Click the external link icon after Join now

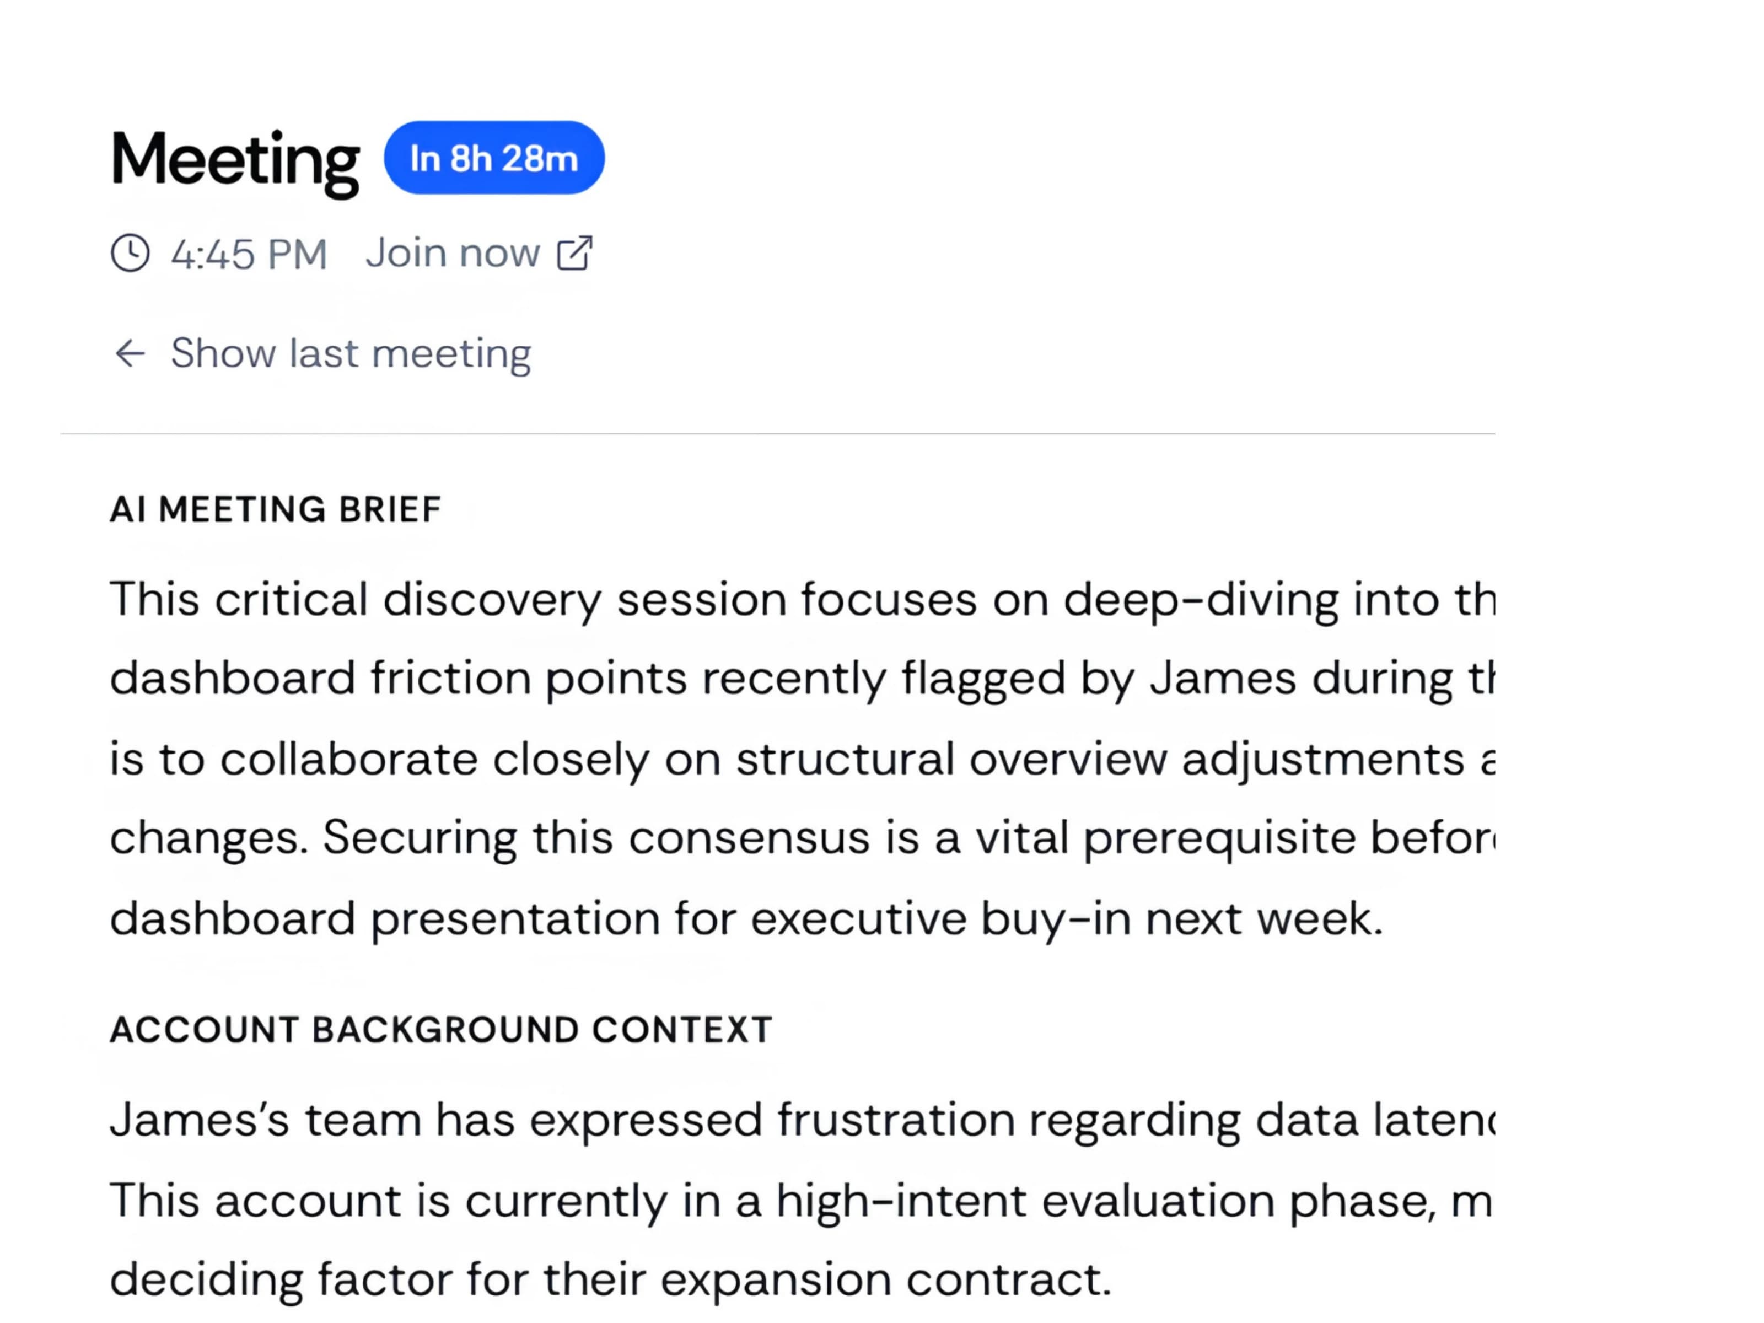point(574,253)
